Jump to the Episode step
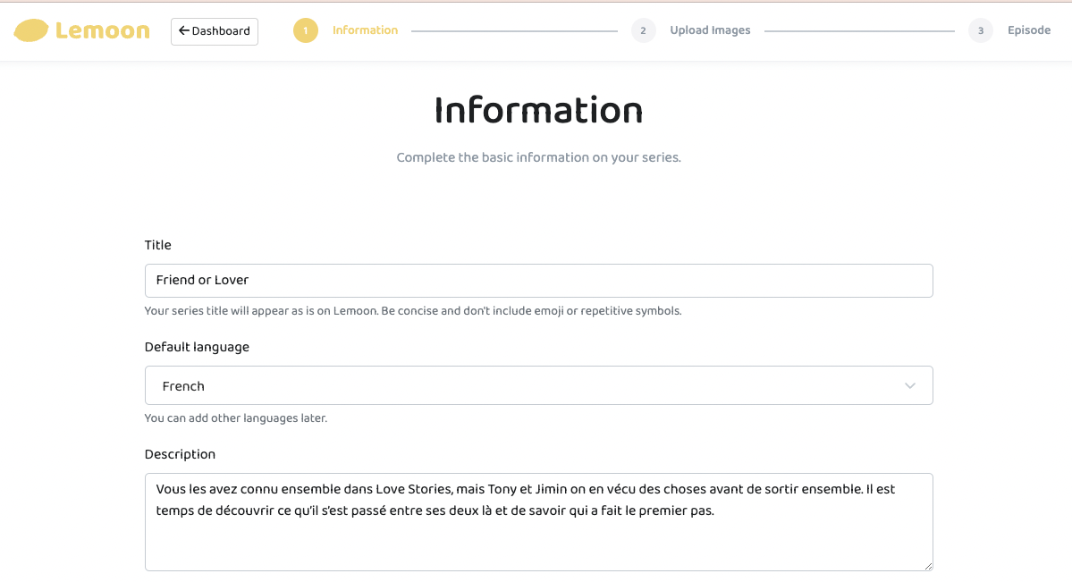 1028,30
